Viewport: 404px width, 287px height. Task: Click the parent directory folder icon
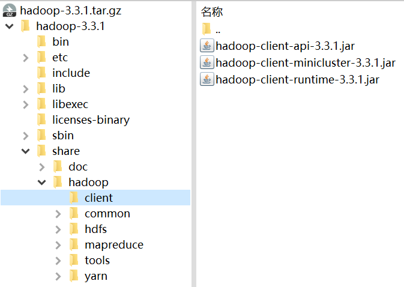(207, 29)
